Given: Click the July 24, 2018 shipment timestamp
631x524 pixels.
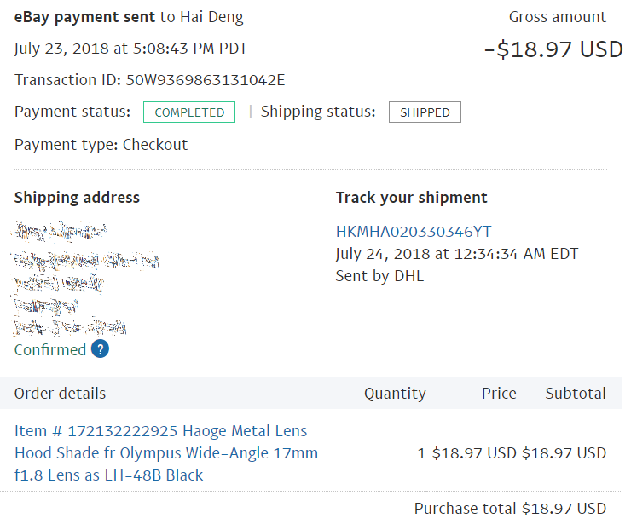Looking at the screenshot, I should [457, 254].
